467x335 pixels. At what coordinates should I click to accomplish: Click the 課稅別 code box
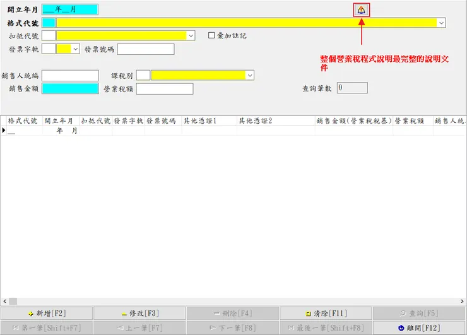tap(143, 75)
